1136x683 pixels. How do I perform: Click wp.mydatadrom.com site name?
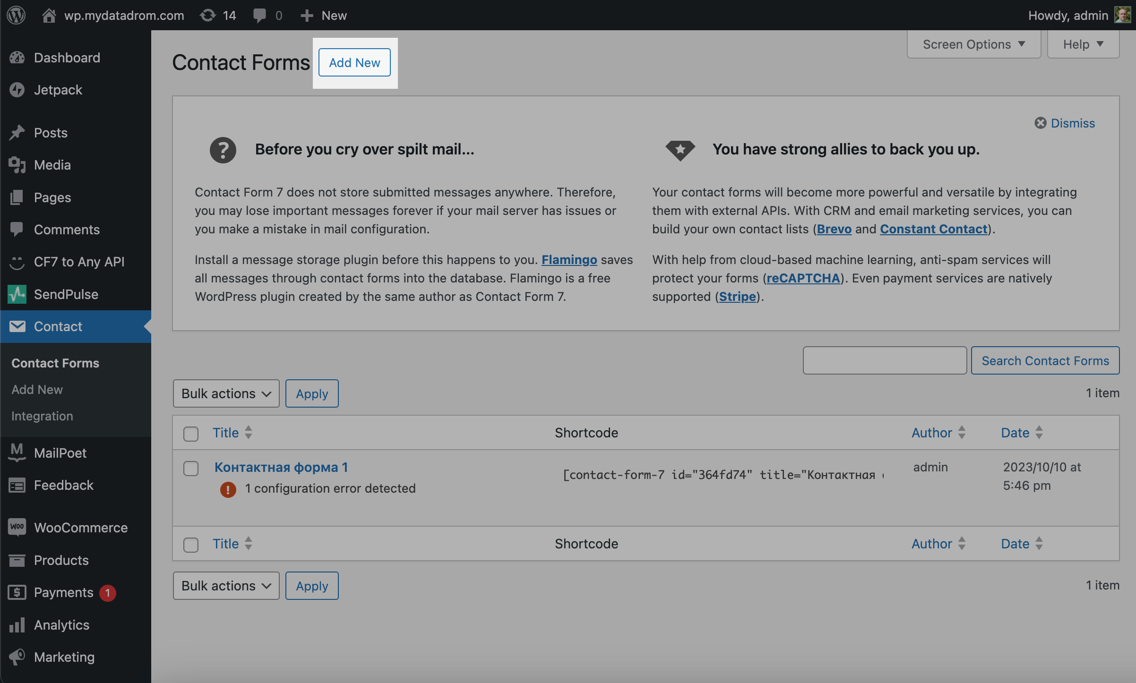[124, 15]
